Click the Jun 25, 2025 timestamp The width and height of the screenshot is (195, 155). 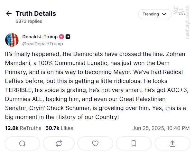(x=161, y=128)
